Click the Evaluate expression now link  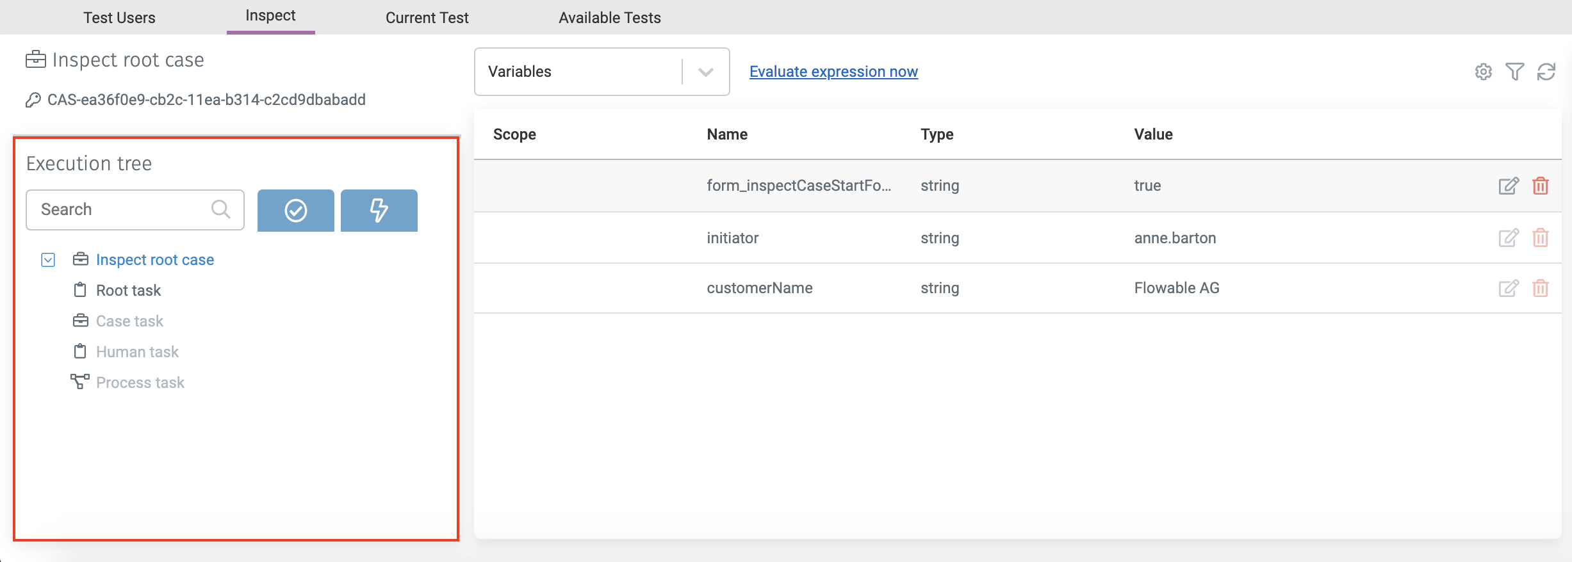tap(833, 72)
